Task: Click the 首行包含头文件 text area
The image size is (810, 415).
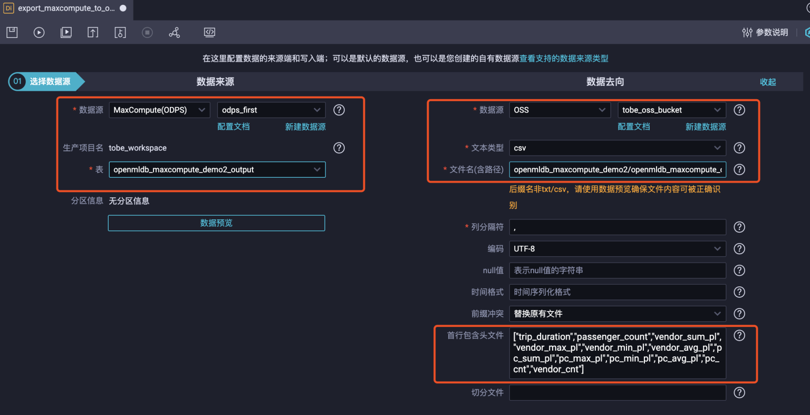Action: pos(618,353)
